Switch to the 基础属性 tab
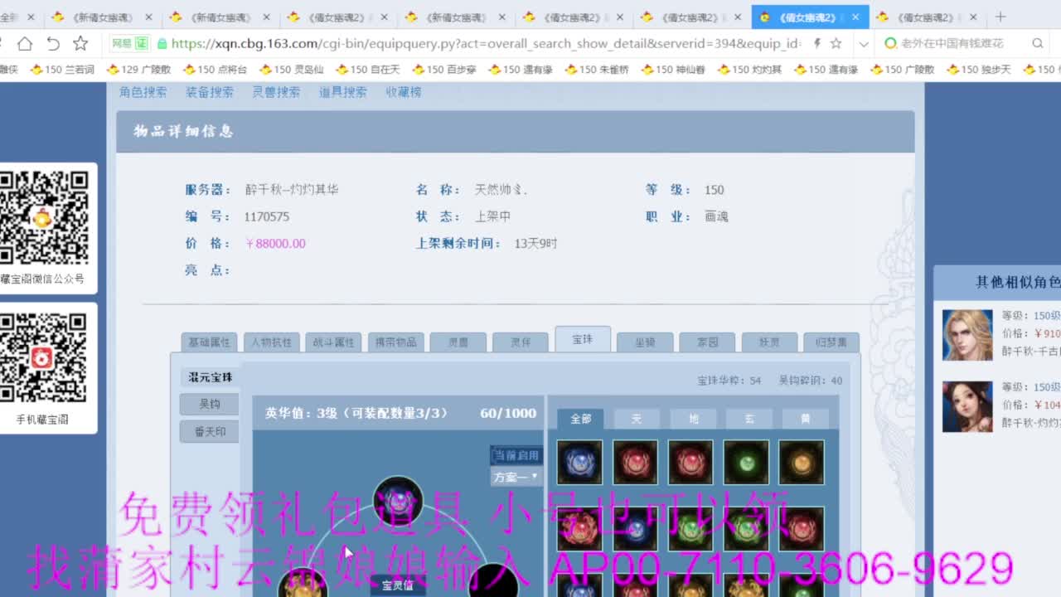 click(209, 342)
